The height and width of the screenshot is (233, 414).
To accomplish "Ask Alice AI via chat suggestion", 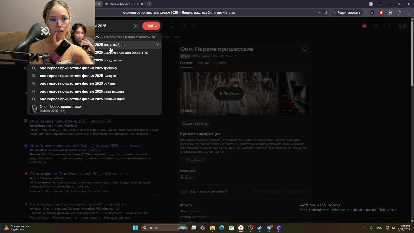I will (x=128, y=37).
